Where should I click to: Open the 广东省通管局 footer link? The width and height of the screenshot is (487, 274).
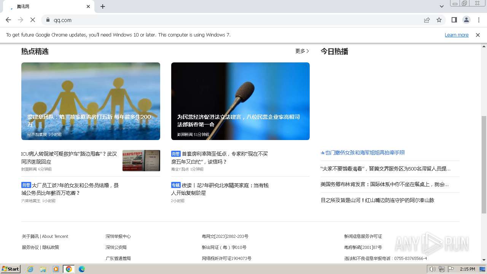point(118,258)
